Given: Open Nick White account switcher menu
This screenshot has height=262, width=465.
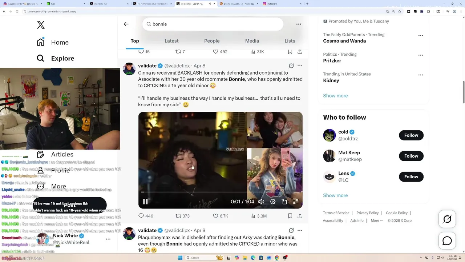Looking at the screenshot, I should [108, 239].
